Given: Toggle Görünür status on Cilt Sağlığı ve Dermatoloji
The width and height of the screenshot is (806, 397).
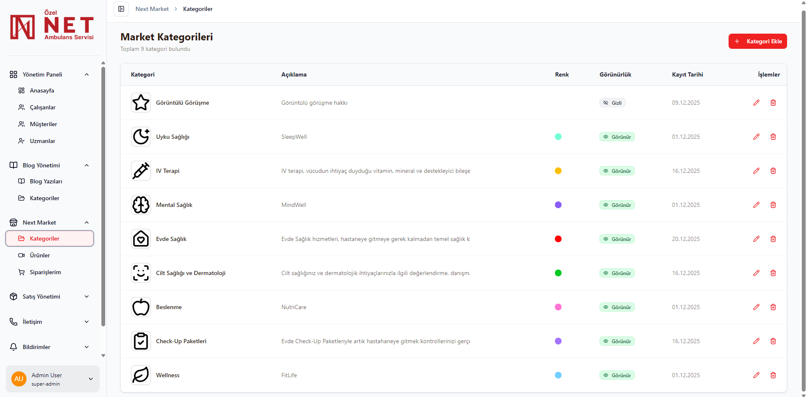Looking at the screenshot, I should coord(617,273).
